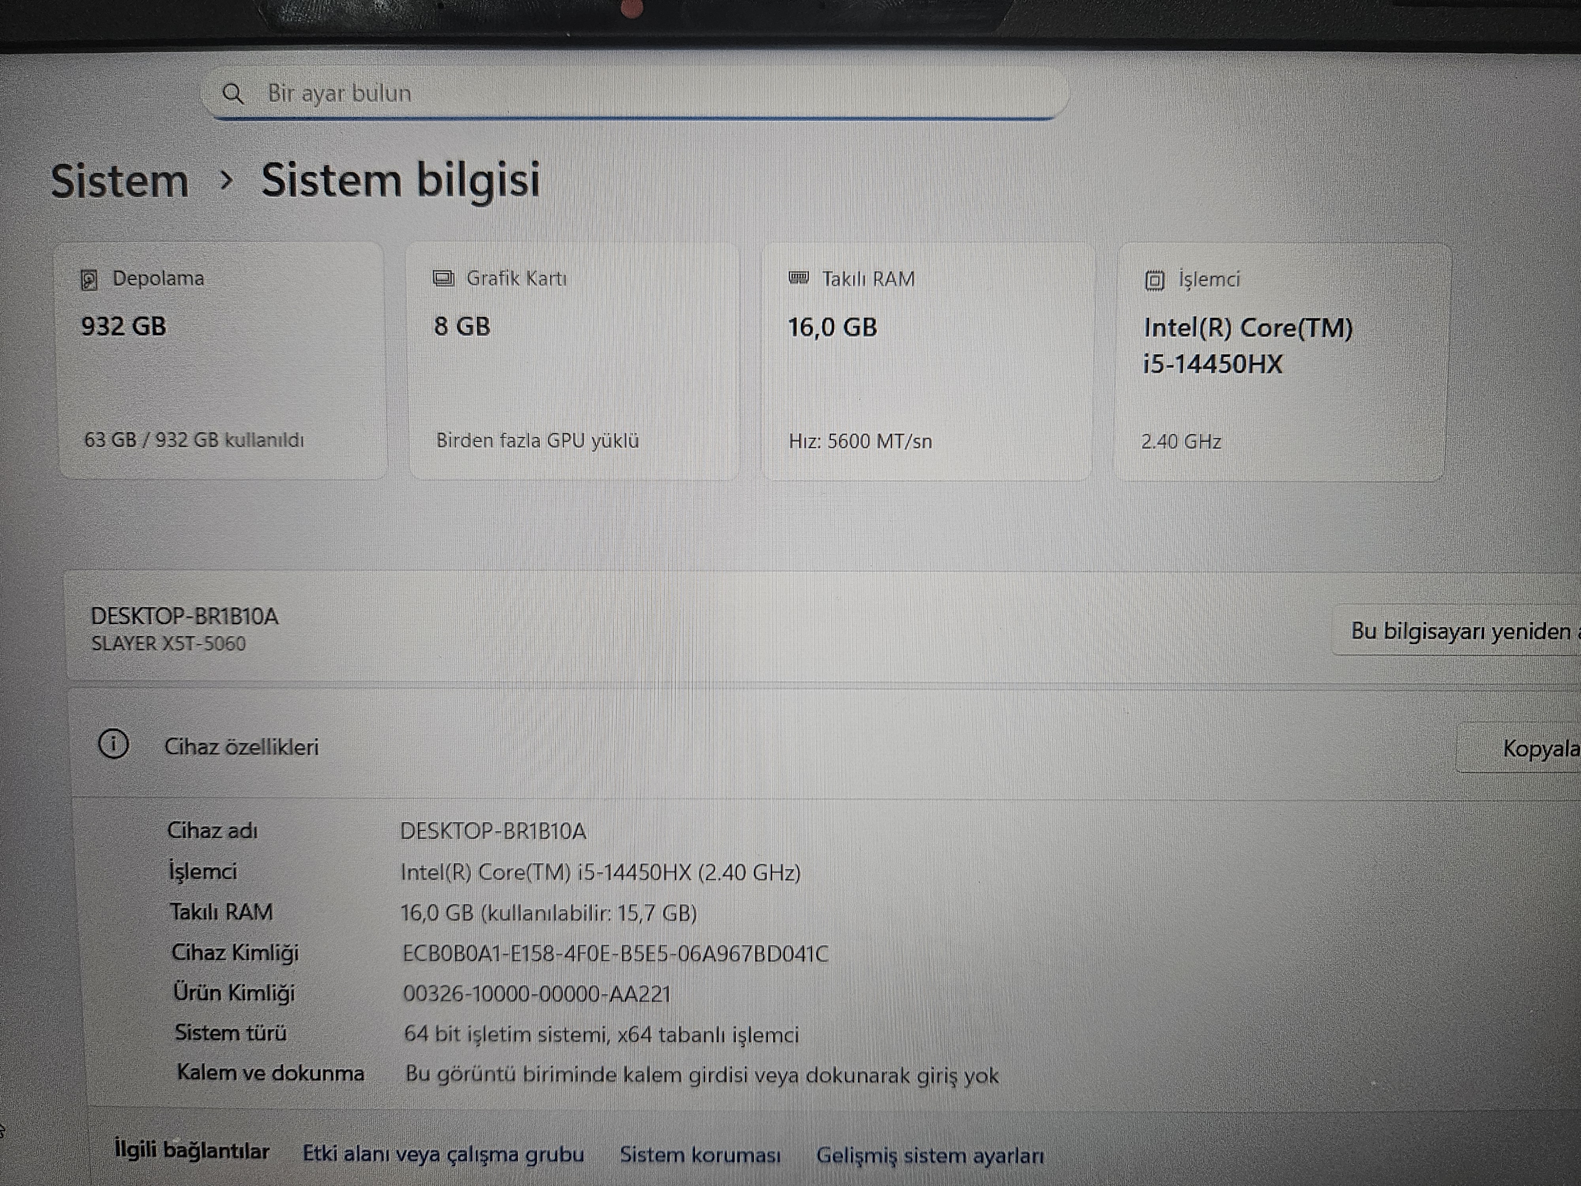This screenshot has height=1186, width=1581.
Task: Click the search magnifier icon
Action: point(232,93)
